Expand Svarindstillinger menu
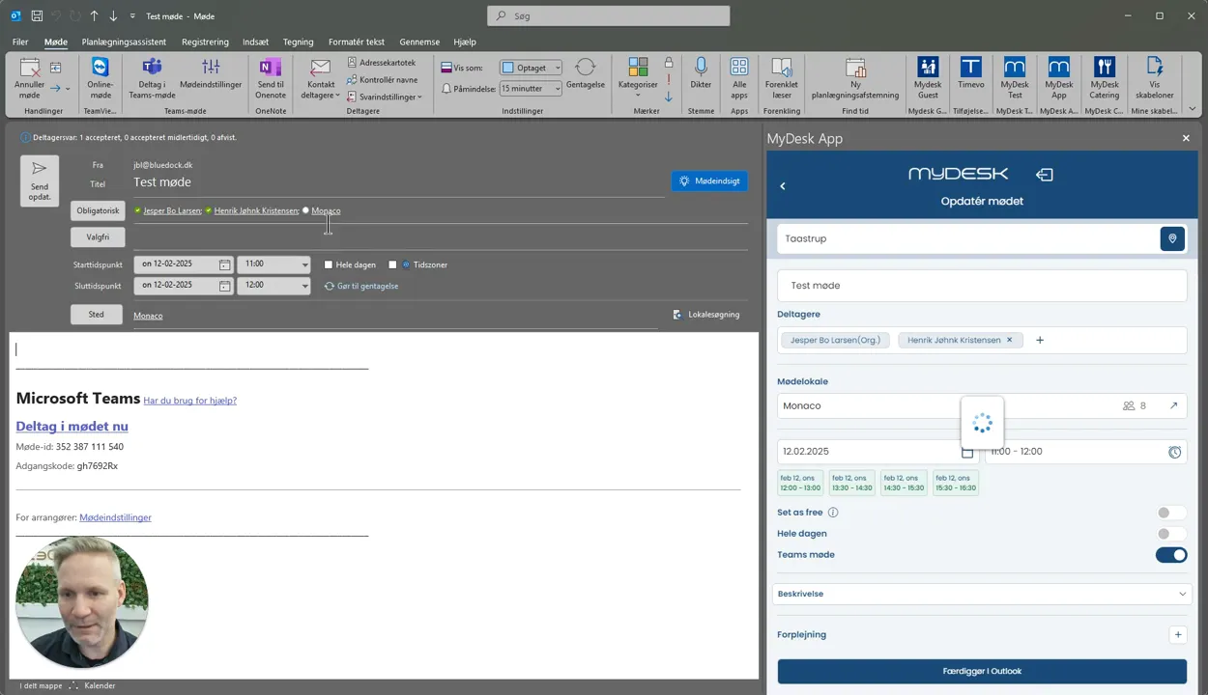1208x695 pixels. 385,97
